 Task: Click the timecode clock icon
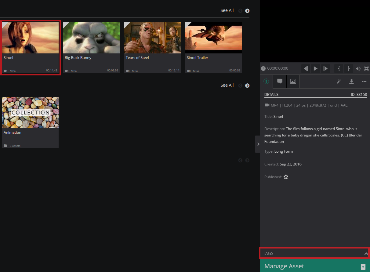pyautogui.click(x=263, y=68)
